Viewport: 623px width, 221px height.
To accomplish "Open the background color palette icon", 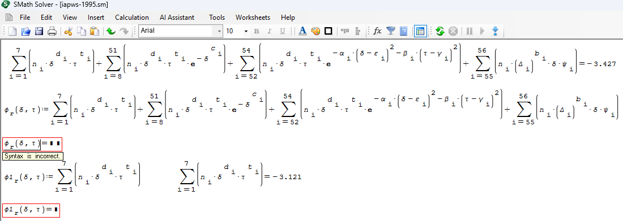I will pyautogui.click(x=315, y=31).
